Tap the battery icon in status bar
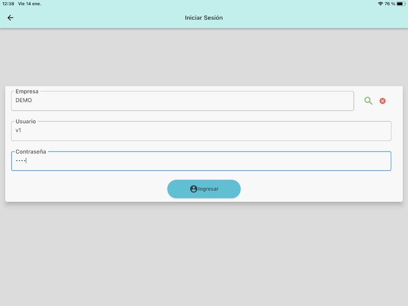 [x=401, y=4]
